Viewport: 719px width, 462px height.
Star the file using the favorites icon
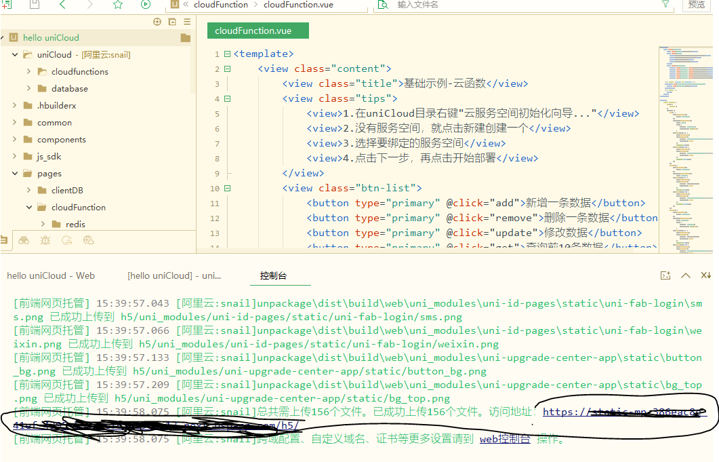[117, 5]
